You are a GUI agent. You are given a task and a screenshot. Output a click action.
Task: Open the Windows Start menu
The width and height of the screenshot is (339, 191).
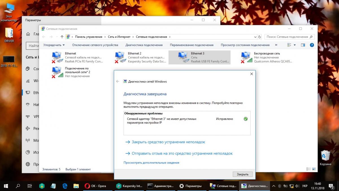point(6,186)
